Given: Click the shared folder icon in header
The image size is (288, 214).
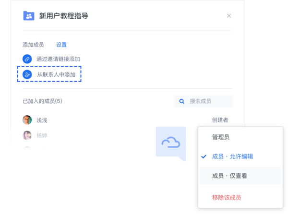Looking at the screenshot, I should click(x=29, y=16).
